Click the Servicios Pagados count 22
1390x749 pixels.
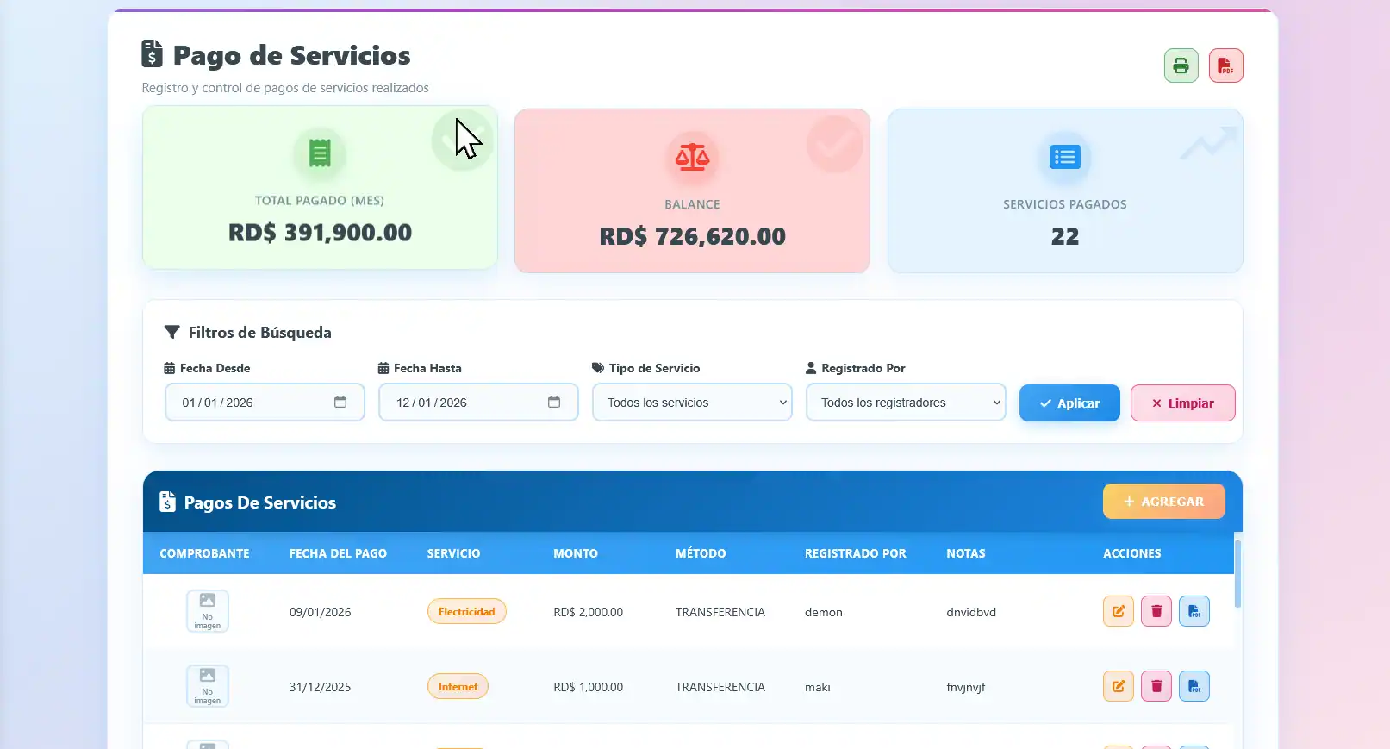click(x=1065, y=236)
